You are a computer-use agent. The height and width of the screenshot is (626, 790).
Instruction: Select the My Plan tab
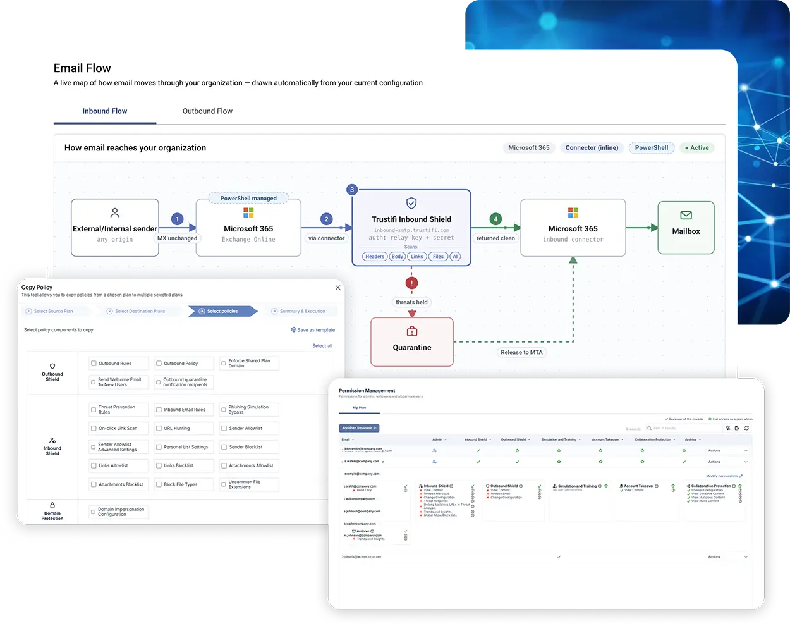pyautogui.click(x=359, y=408)
